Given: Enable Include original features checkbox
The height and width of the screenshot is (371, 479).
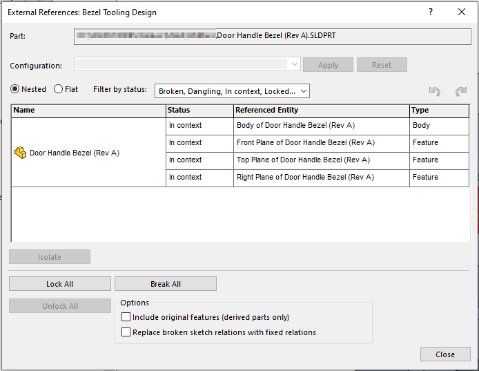Looking at the screenshot, I should [126, 317].
